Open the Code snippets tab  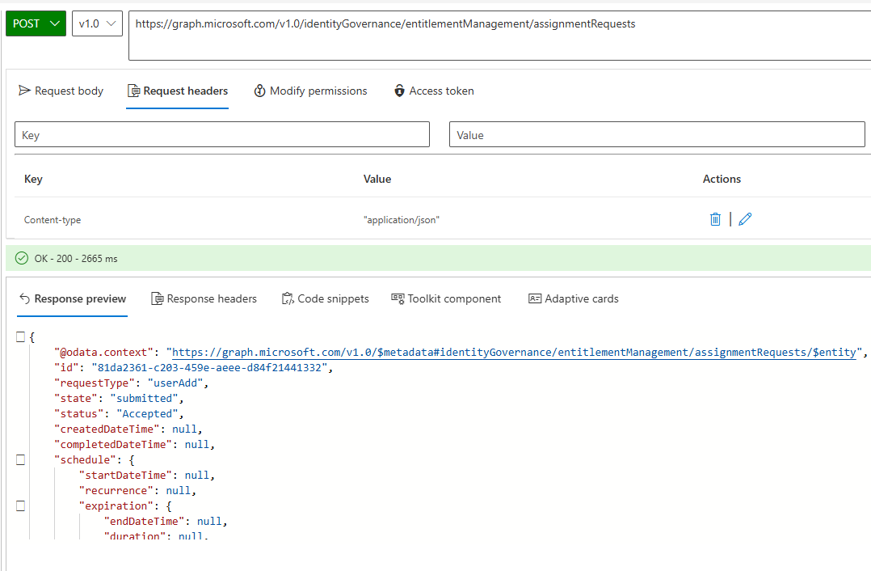click(325, 298)
